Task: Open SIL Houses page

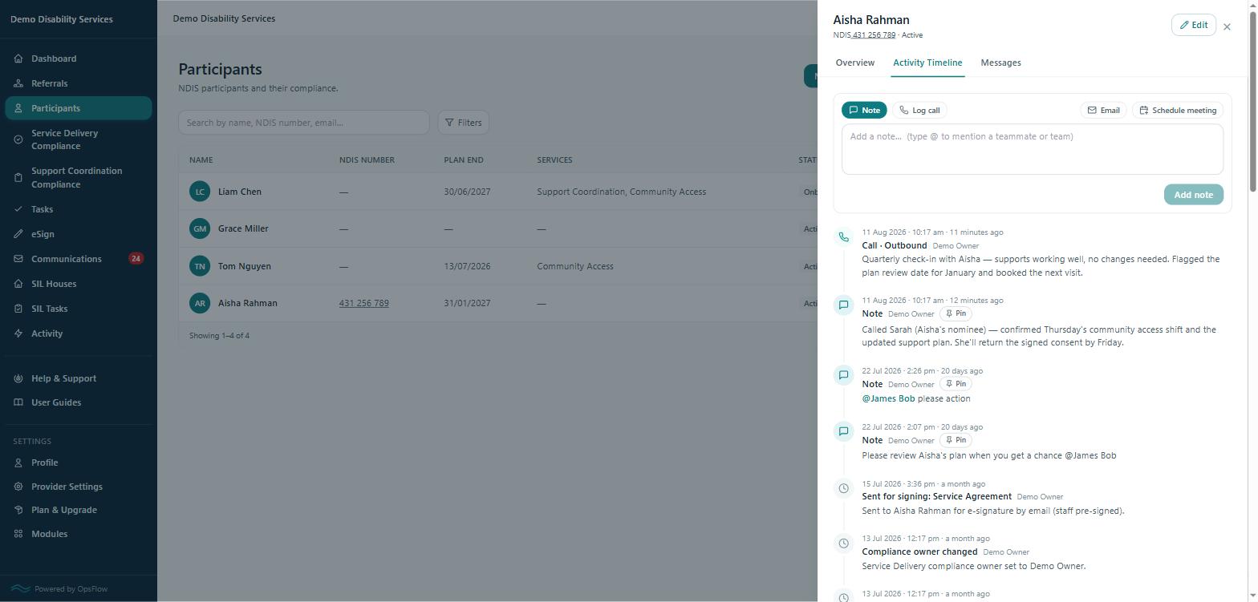Action: pyautogui.click(x=78, y=284)
